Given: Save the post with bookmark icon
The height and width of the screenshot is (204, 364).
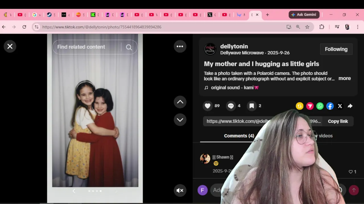Looking at the screenshot, I should 252,106.
